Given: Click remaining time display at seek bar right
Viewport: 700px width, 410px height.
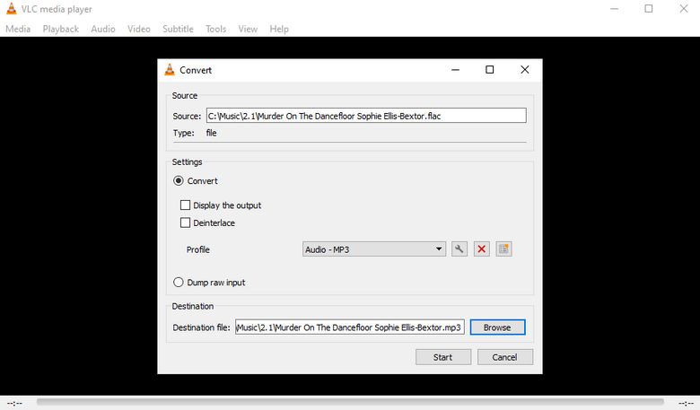Looking at the screenshot, I should pyautogui.click(x=686, y=404).
